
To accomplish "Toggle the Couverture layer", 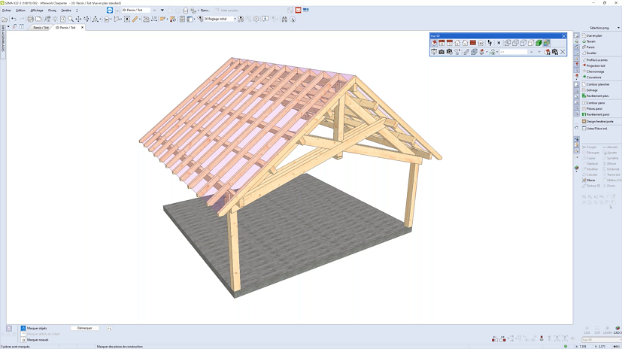I will click(x=594, y=77).
